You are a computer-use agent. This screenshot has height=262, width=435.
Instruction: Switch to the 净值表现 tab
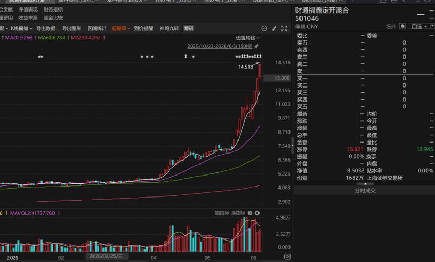click(28, 9)
